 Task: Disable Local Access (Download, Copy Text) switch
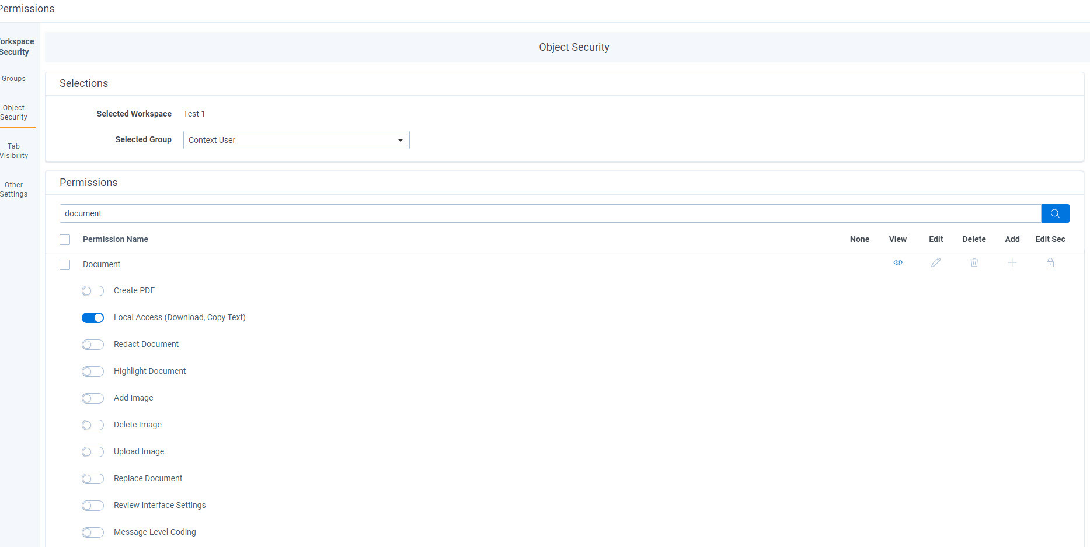point(93,318)
